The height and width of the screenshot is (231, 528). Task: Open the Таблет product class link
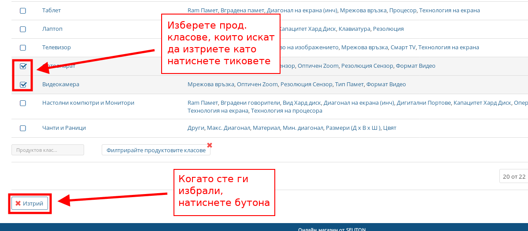52,10
